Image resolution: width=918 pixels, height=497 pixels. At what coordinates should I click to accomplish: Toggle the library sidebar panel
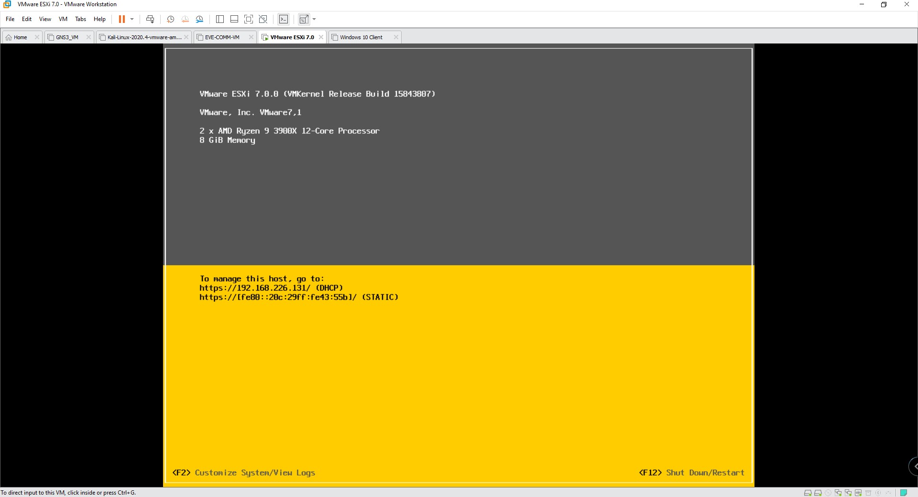[x=220, y=19]
